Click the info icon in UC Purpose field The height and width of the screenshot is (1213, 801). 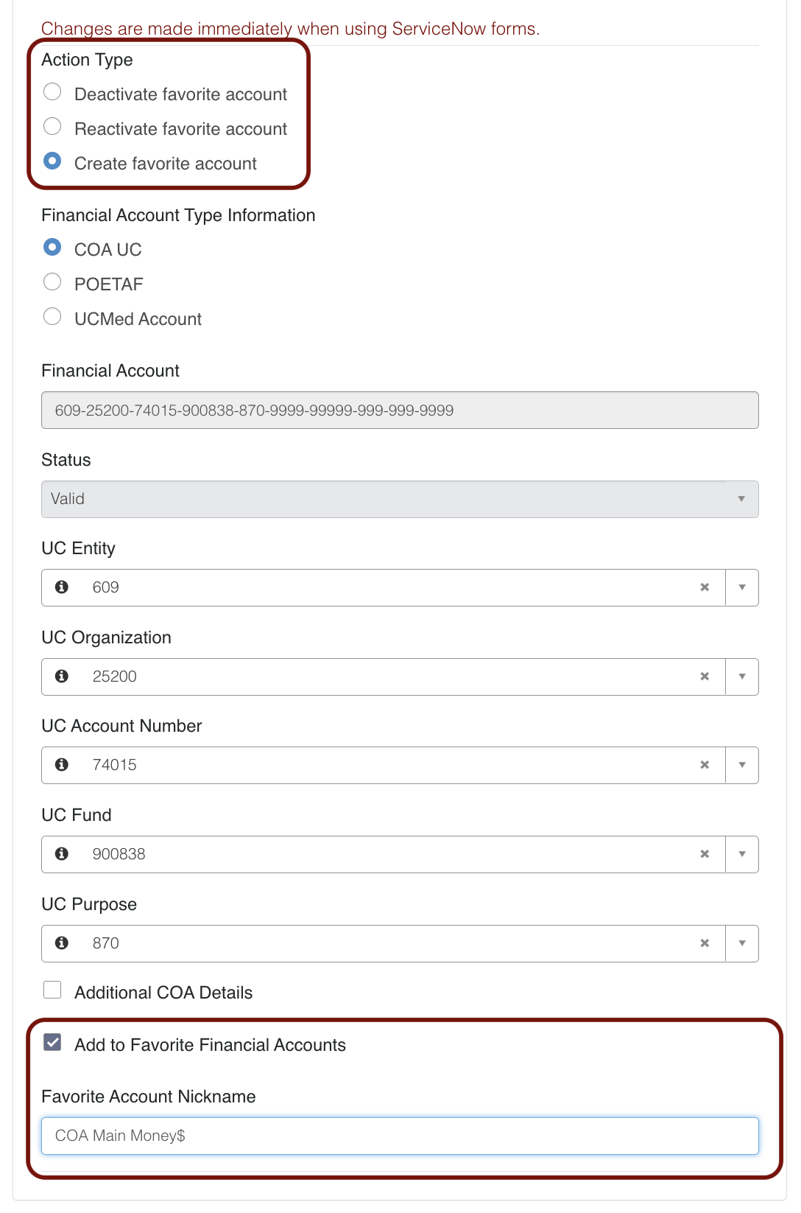pyautogui.click(x=62, y=943)
